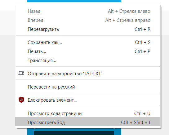Viewport: 169px width, 135px height.
Task: Translate the page via Перевести на русский
Action: coord(88,87)
